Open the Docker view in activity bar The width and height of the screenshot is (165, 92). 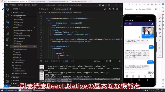(x=7, y=45)
